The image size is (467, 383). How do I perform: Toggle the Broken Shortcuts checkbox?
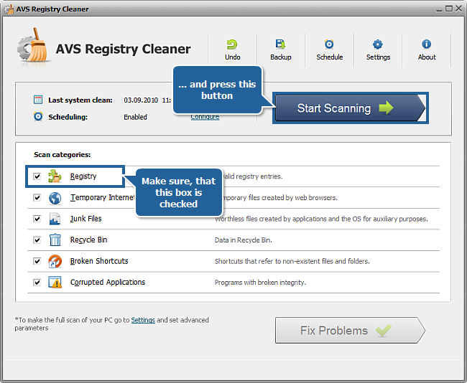(x=37, y=261)
